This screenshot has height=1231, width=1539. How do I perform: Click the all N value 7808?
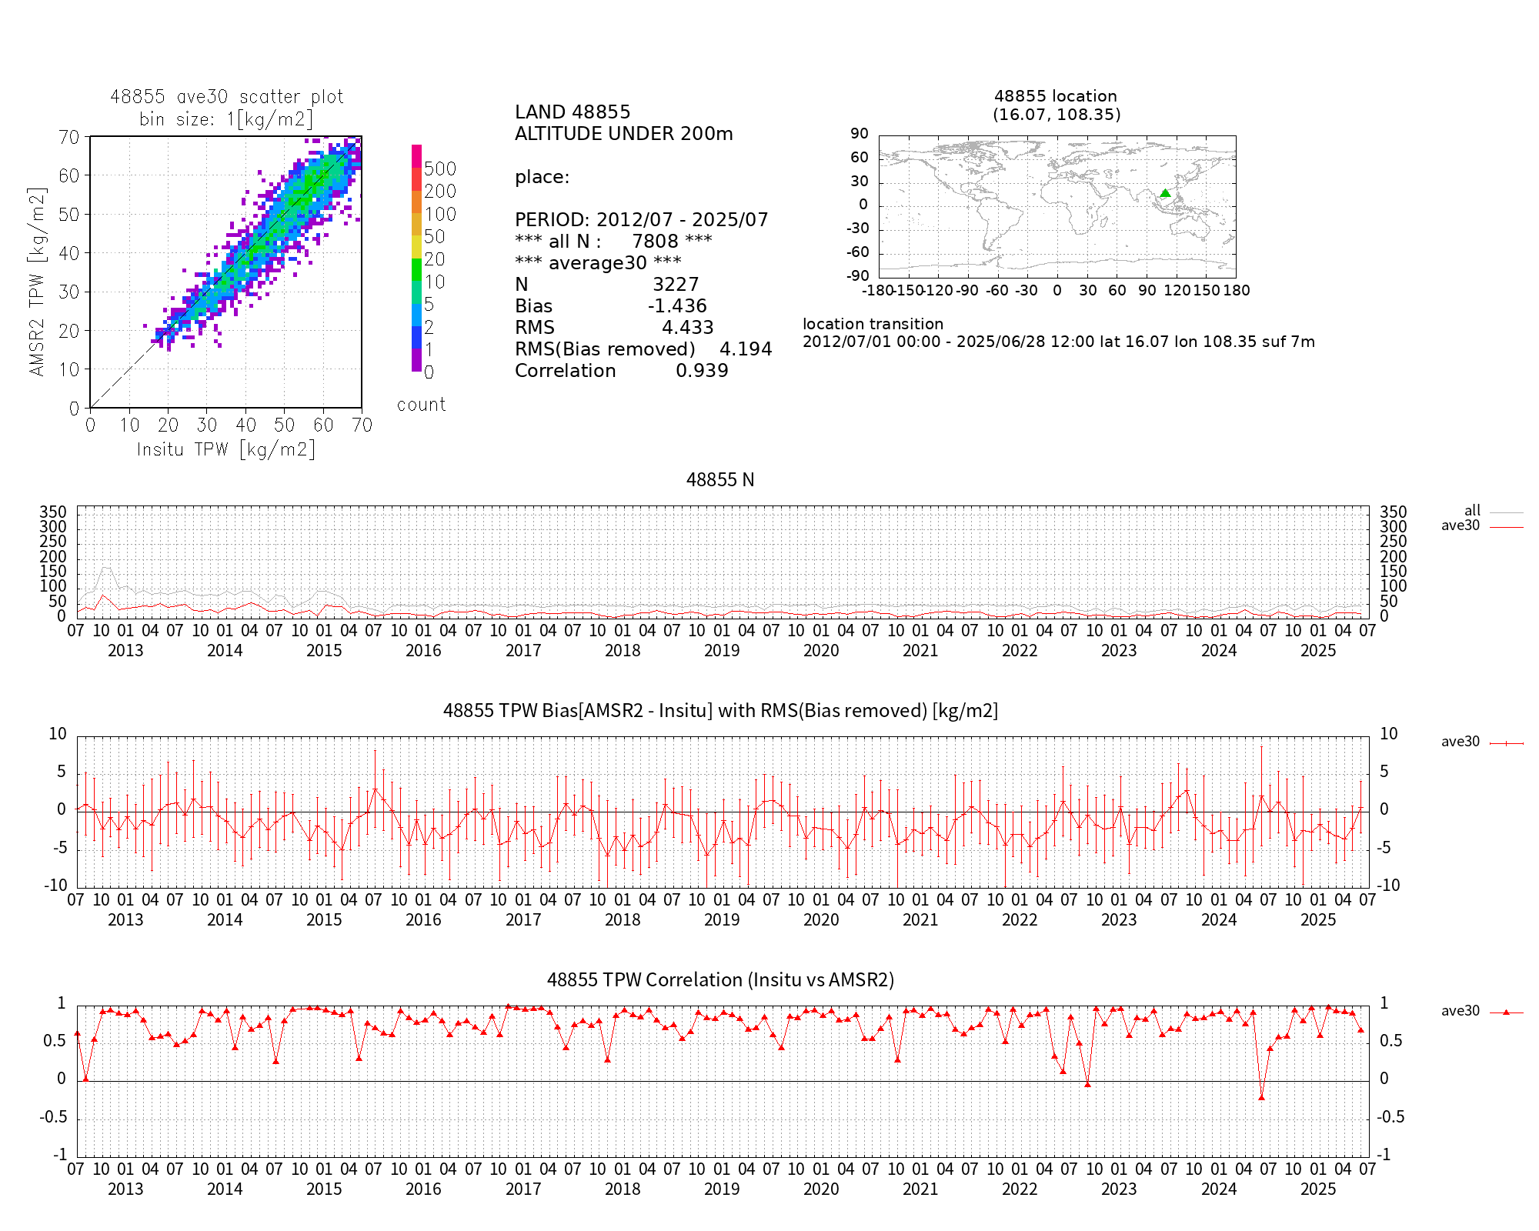(x=655, y=242)
